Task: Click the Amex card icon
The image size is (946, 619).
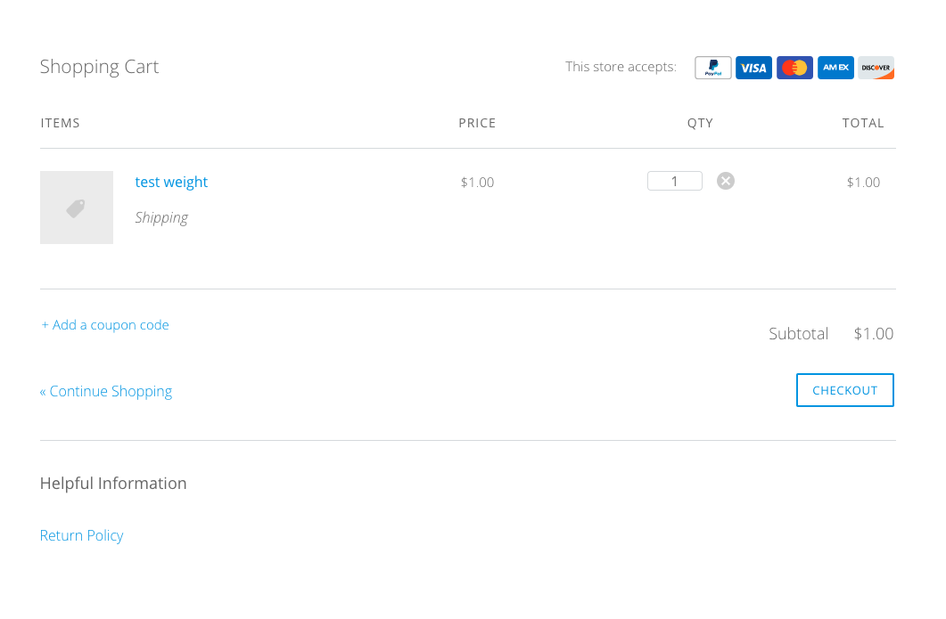Action: pyautogui.click(x=835, y=68)
